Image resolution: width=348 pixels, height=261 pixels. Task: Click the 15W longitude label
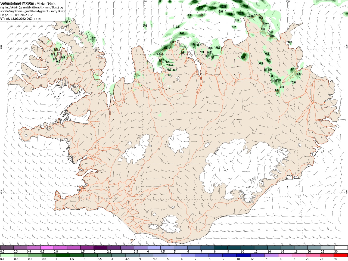pos(288,1)
